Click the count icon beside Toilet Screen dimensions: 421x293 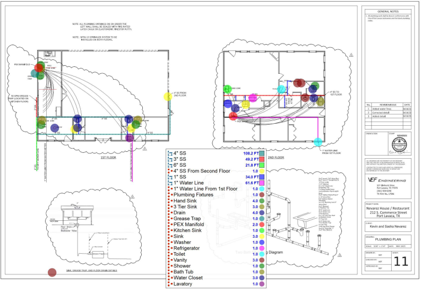[x=170, y=254]
